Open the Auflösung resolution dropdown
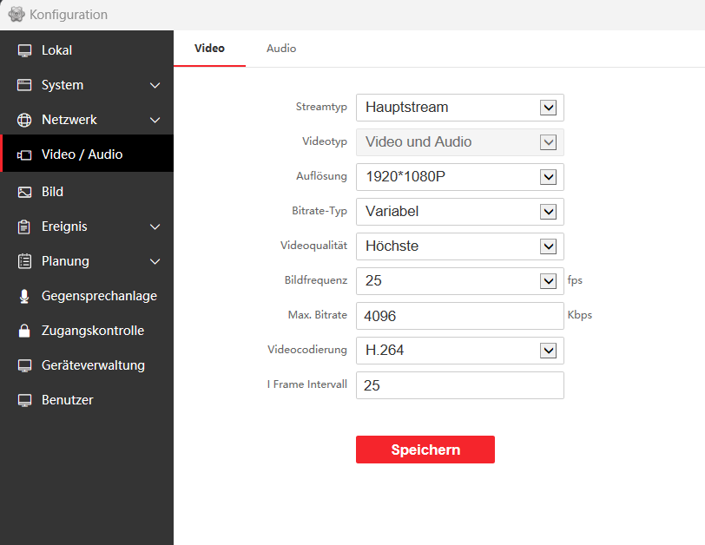Image resolution: width=705 pixels, height=545 pixels. coord(459,177)
